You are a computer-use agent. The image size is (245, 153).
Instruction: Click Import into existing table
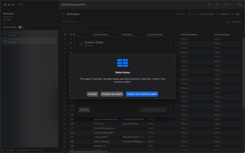(x=142, y=94)
